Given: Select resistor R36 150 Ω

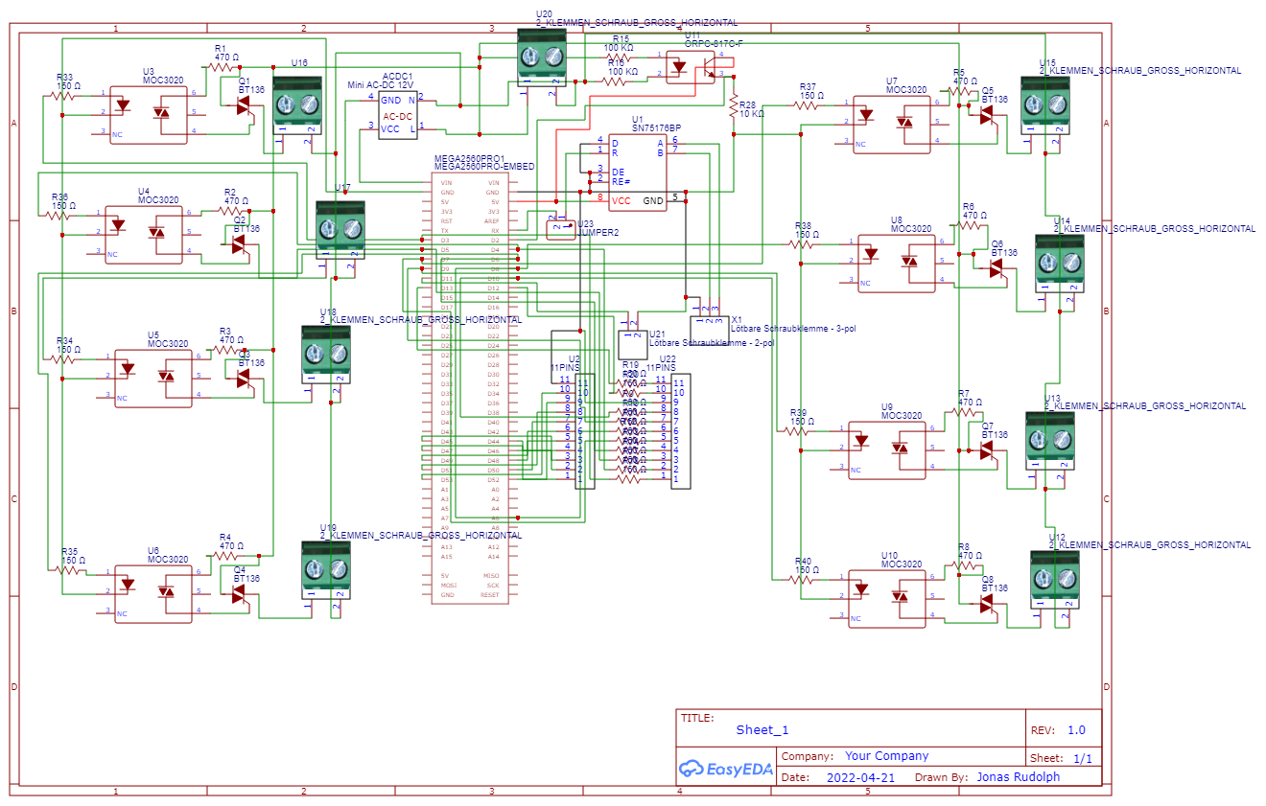Looking at the screenshot, I should pos(59,215).
